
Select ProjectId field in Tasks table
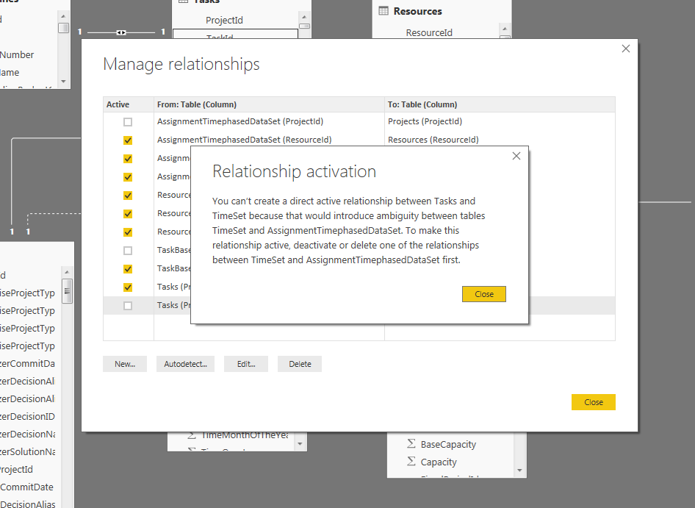point(224,20)
